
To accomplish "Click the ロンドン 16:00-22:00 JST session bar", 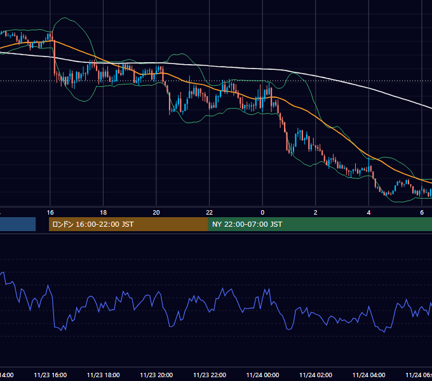I will point(128,224).
